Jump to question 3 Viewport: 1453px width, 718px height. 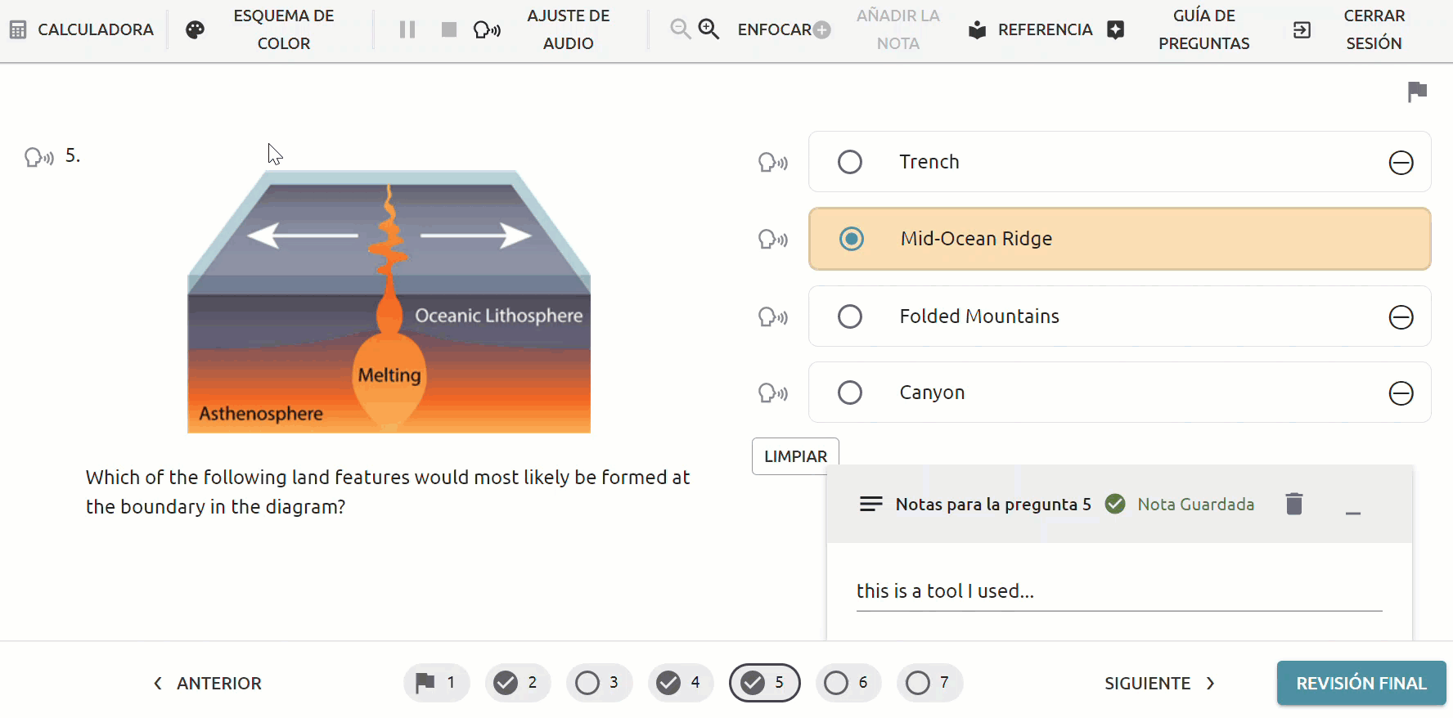coord(599,682)
